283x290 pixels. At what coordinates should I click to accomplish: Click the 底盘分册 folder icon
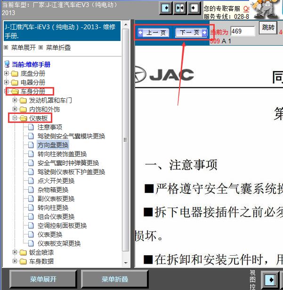(15, 73)
